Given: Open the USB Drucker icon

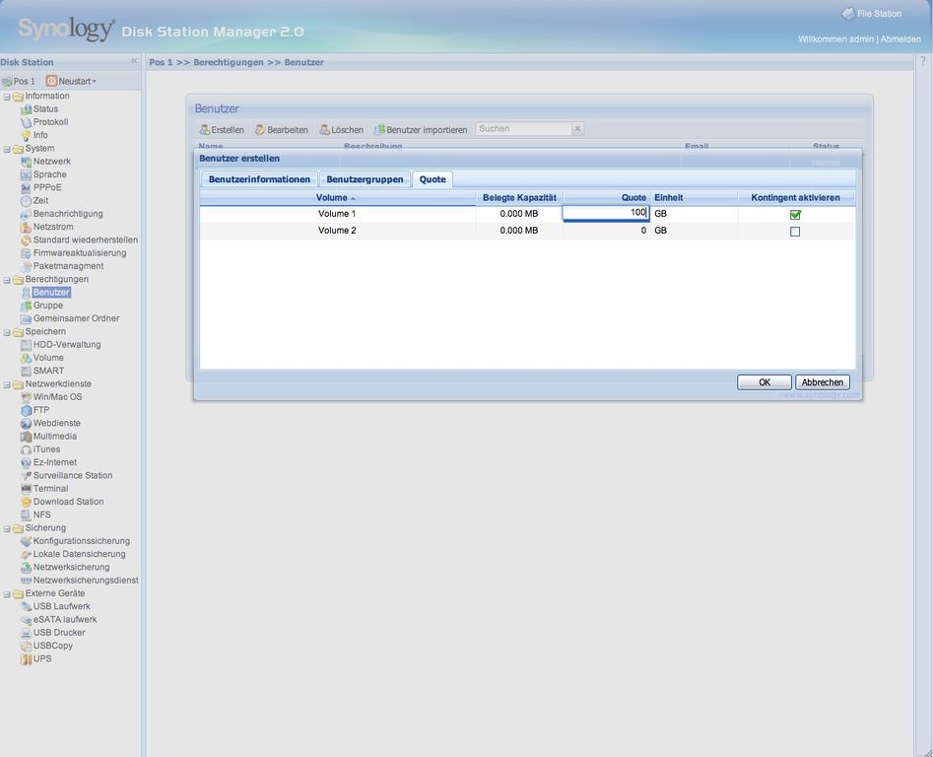Looking at the screenshot, I should [x=27, y=633].
